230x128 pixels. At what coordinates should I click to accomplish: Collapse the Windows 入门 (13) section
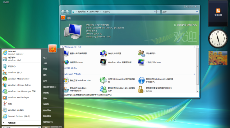coord(194,47)
